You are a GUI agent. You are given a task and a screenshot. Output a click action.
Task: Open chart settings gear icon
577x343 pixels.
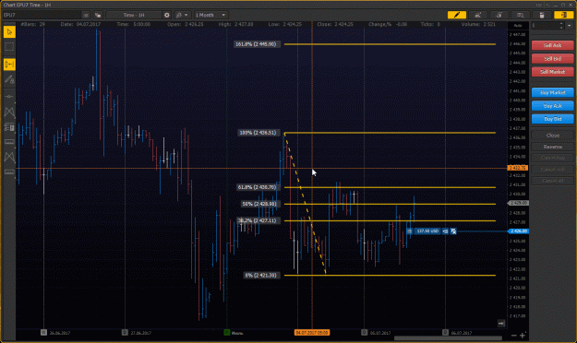click(167, 15)
